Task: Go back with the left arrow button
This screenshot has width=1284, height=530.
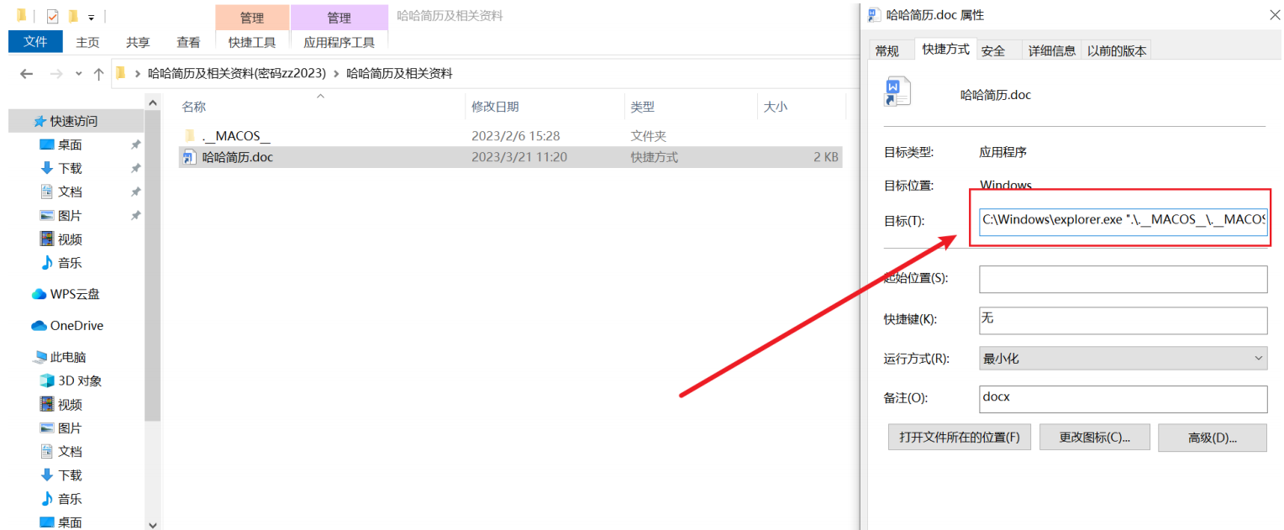Action: pos(26,74)
